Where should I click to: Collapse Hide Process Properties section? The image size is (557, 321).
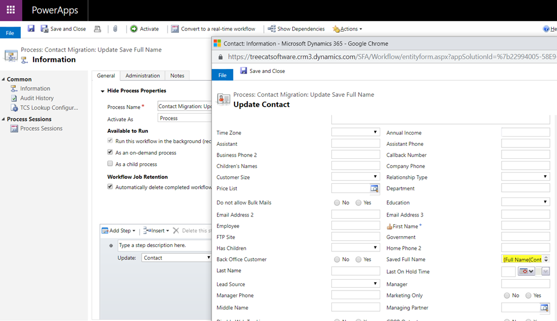[x=102, y=91]
